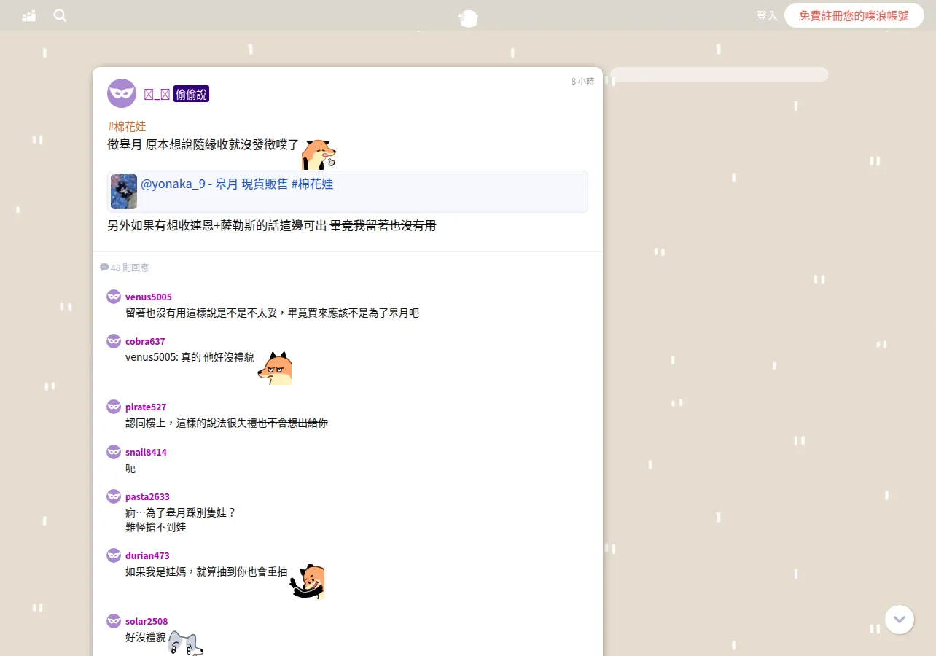Jump down with the round chevron button
This screenshot has height=656, width=936.
coord(900,620)
